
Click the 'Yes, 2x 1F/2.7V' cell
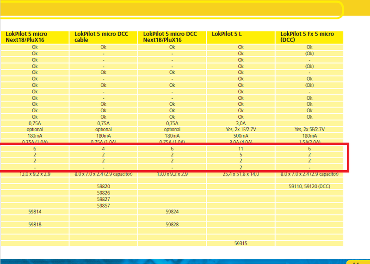tap(240, 130)
